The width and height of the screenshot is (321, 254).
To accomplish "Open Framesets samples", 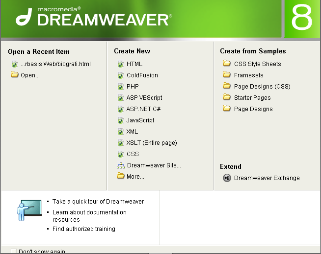I will point(249,75).
